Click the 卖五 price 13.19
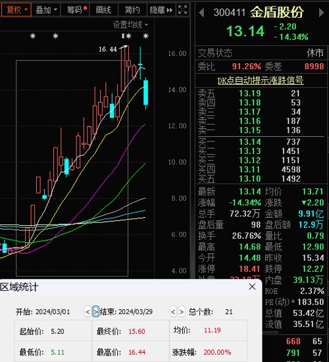This screenshot has height=362, width=329. (x=250, y=93)
